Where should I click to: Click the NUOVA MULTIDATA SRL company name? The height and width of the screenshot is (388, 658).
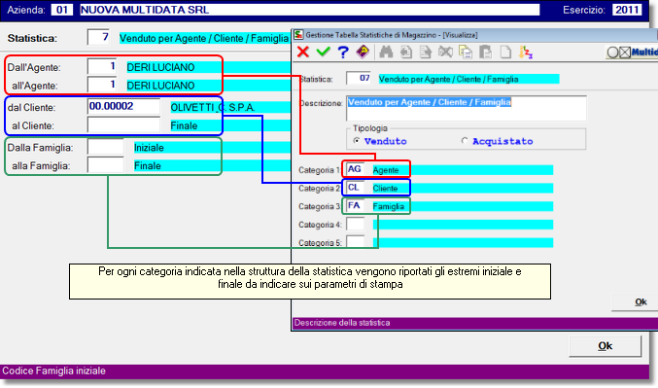pyautogui.click(x=145, y=10)
